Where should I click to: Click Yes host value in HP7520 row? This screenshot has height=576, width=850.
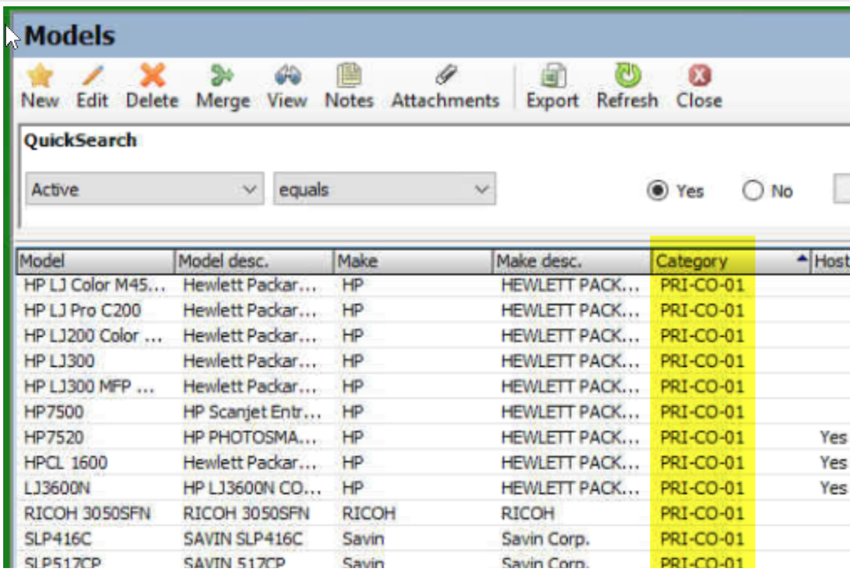(x=833, y=438)
